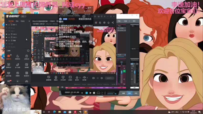Image resolution: width=203 pixels, height=114 pixels.
Task: Open the 榜单助手 ranking helper tool
Action: 9,65
